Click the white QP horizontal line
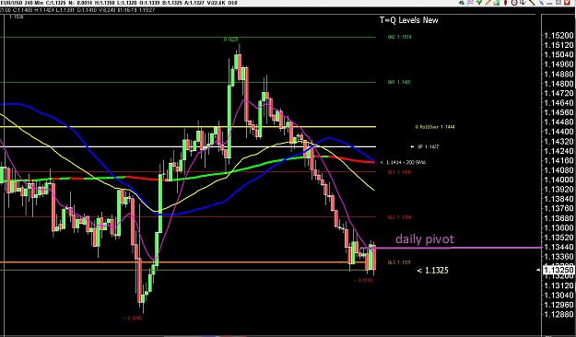Image resolution: width=576 pixels, height=337 pixels. (x=188, y=146)
